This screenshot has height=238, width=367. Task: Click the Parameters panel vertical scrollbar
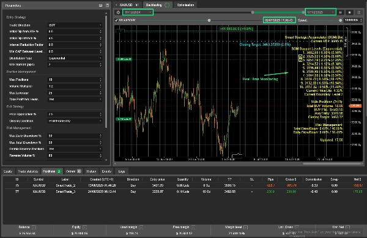point(106,72)
